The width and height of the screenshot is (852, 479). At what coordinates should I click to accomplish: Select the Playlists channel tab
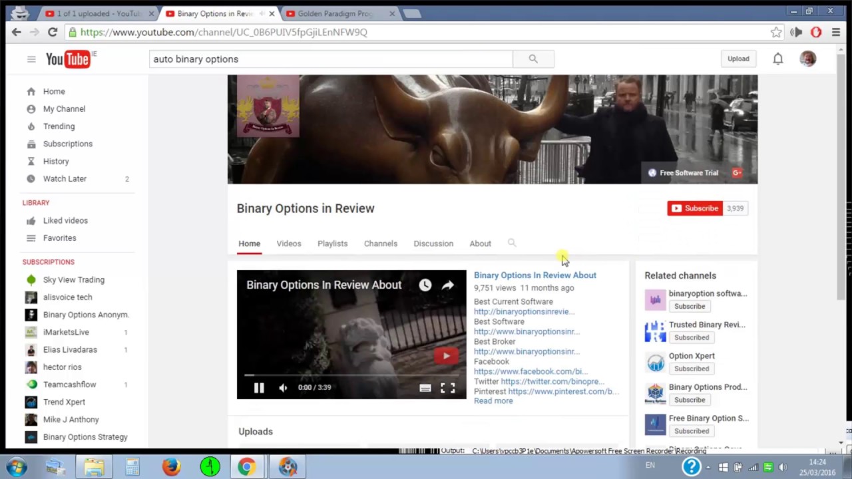click(x=332, y=243)
